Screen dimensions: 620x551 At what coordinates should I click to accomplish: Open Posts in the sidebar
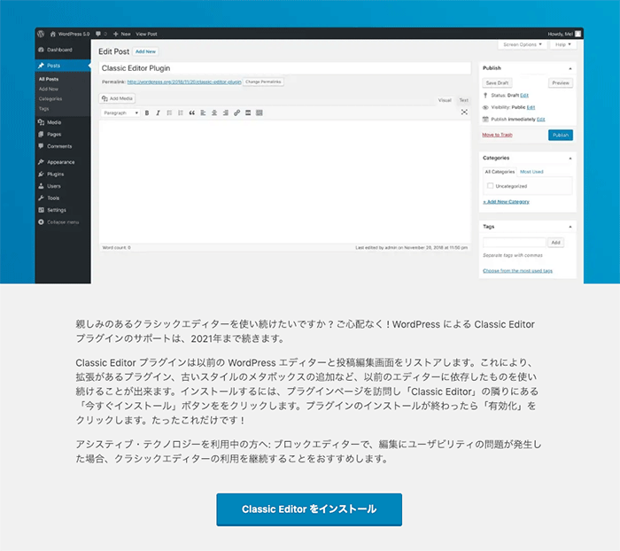tap(63, 66)
